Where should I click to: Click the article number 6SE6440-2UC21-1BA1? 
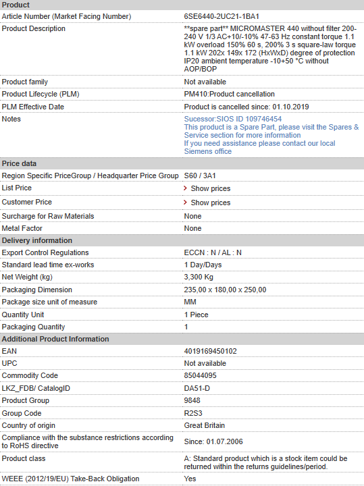[x=222, y=16]
